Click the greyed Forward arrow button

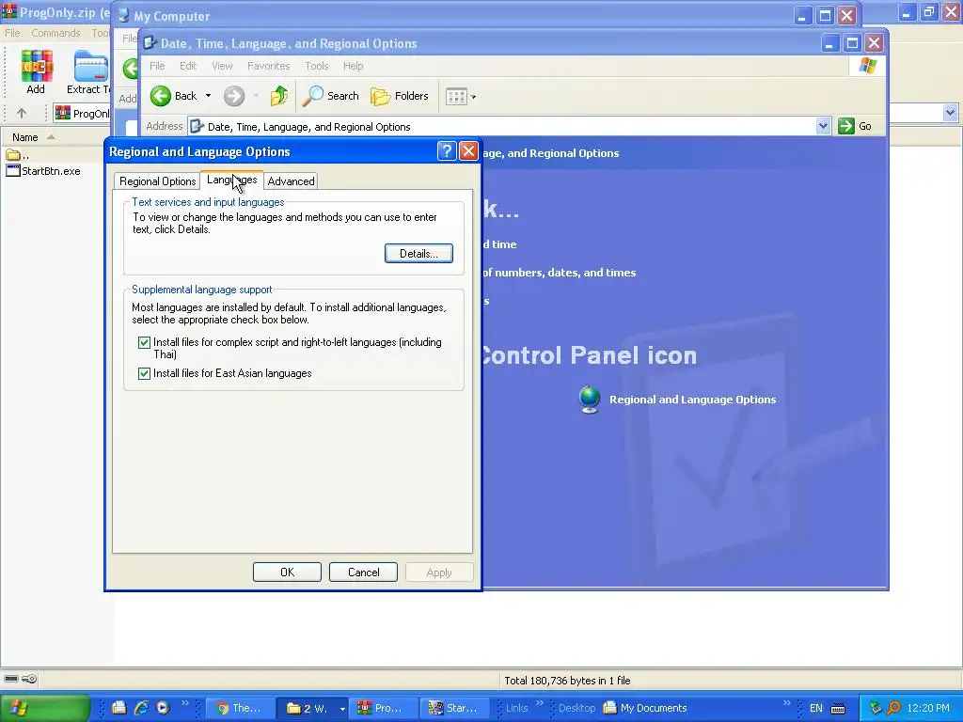pyautogui.click(x=234, y=97)
